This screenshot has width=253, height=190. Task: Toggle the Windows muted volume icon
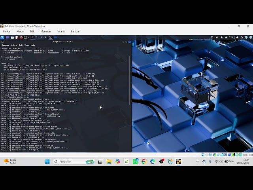coord(221,161)
